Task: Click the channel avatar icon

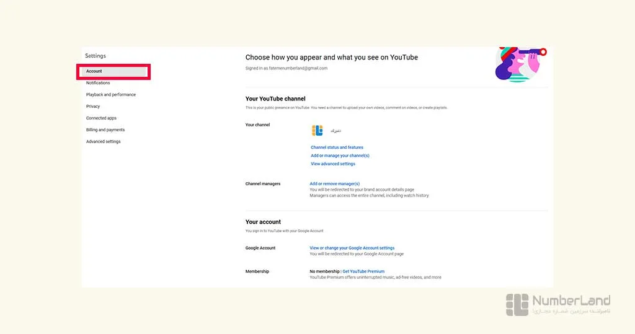Action: (x=317, y=130)
